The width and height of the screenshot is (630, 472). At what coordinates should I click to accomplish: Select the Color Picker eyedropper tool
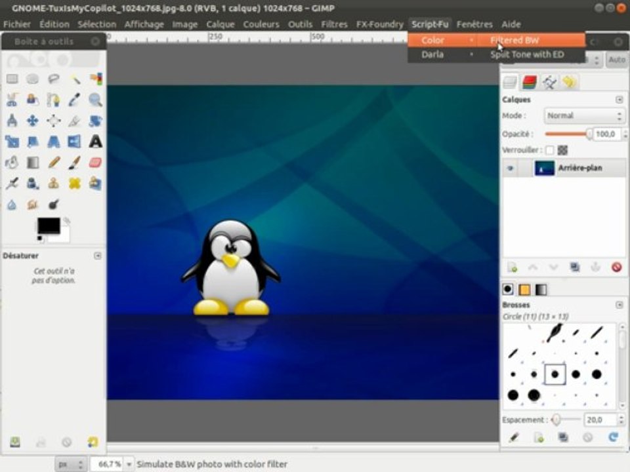click(x=75, y=100)
